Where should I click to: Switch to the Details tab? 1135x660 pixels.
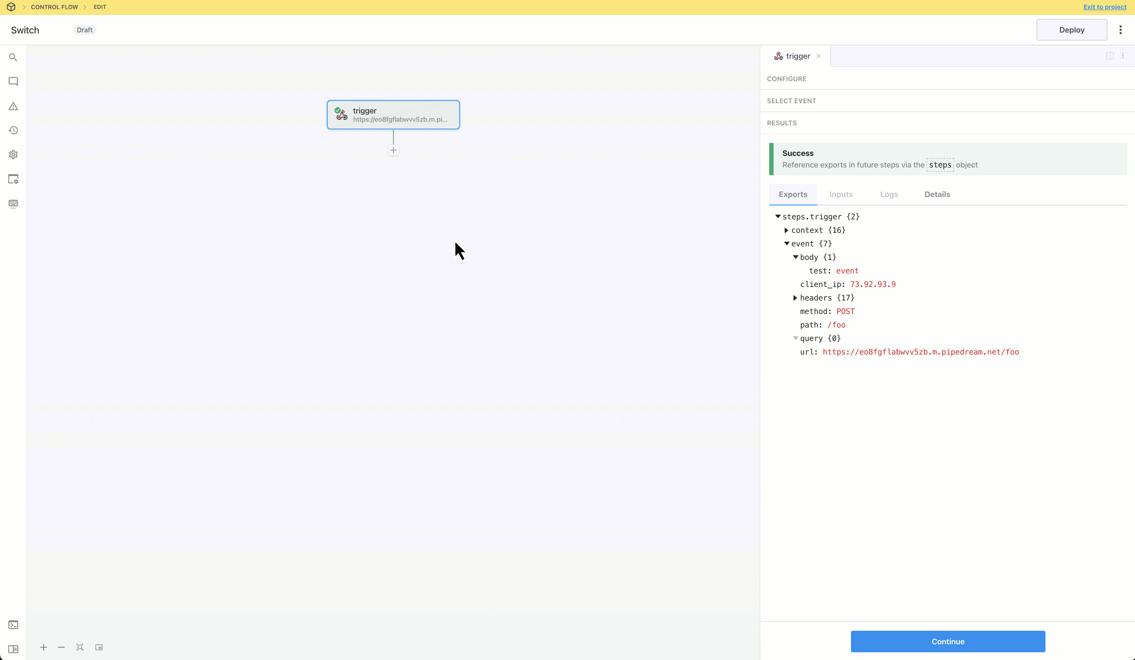[937, 194]
